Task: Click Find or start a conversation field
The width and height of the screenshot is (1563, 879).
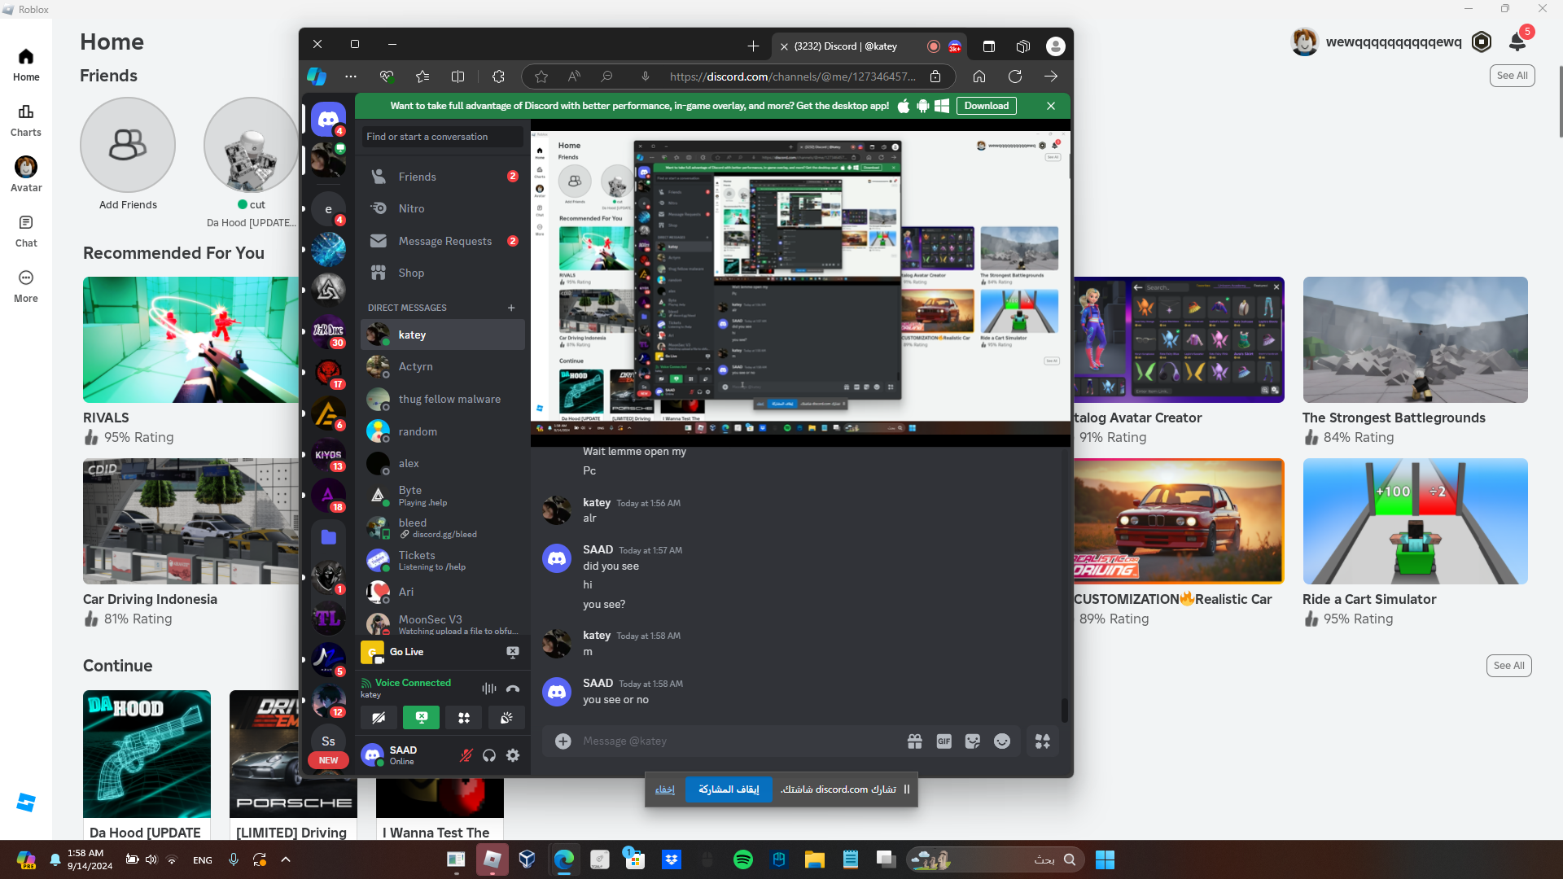Action: pos(443,137)
